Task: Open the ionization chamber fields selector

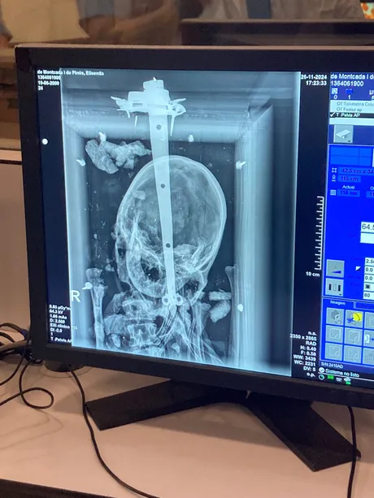Action: [x=335, y=288]
